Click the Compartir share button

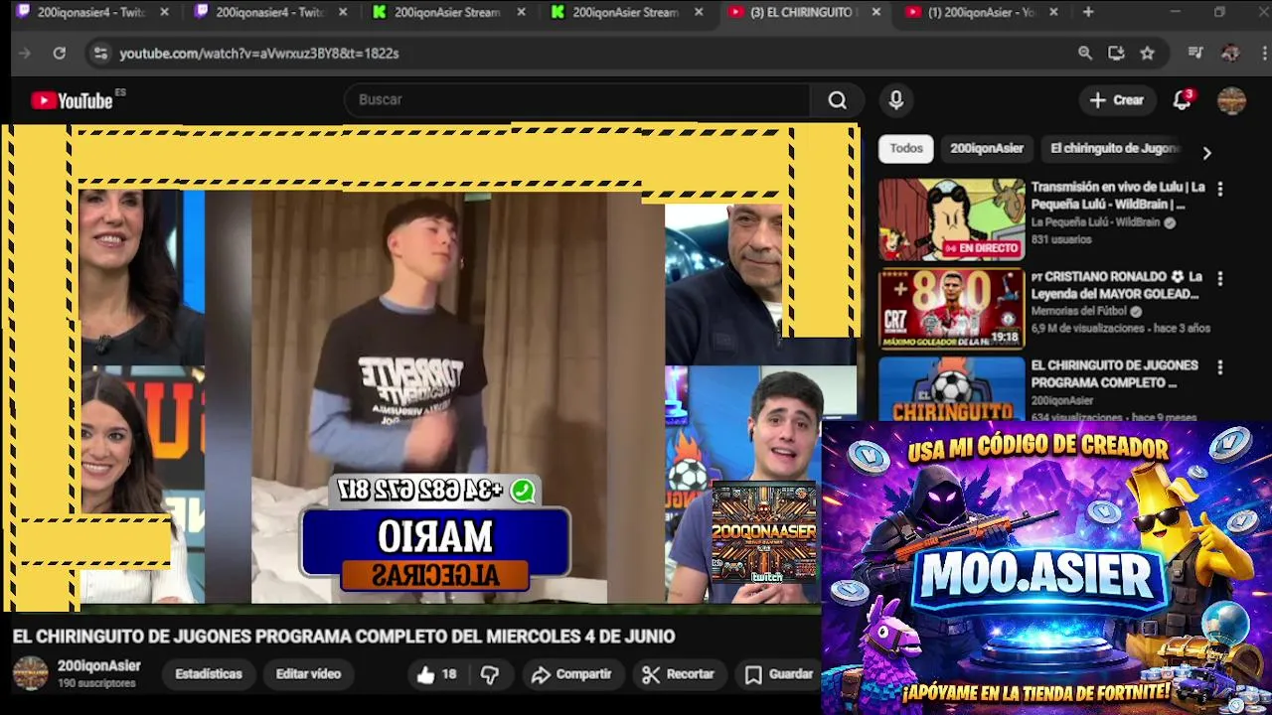click(x=571, y=675)
